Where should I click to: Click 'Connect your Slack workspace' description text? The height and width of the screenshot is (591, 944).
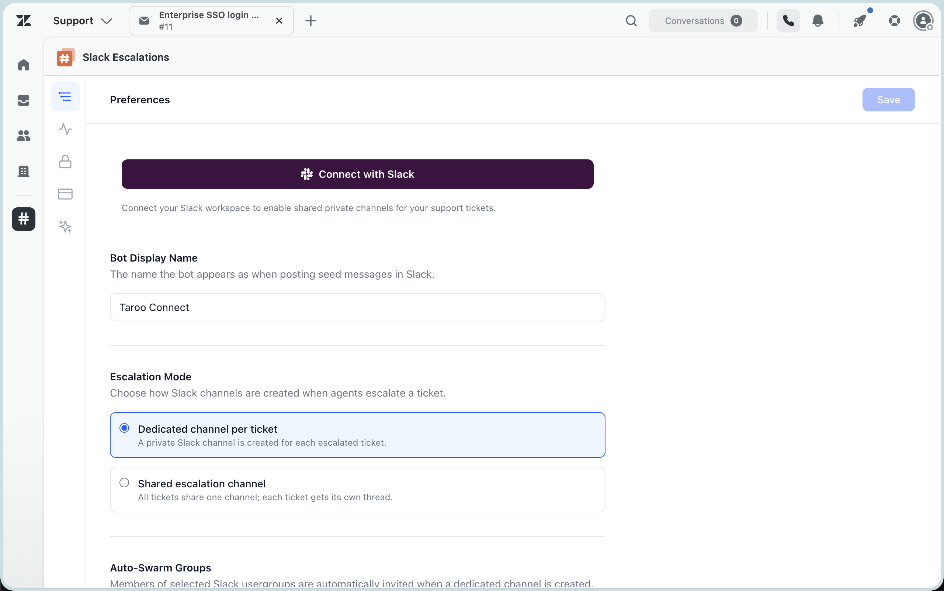tap(309, 208)
